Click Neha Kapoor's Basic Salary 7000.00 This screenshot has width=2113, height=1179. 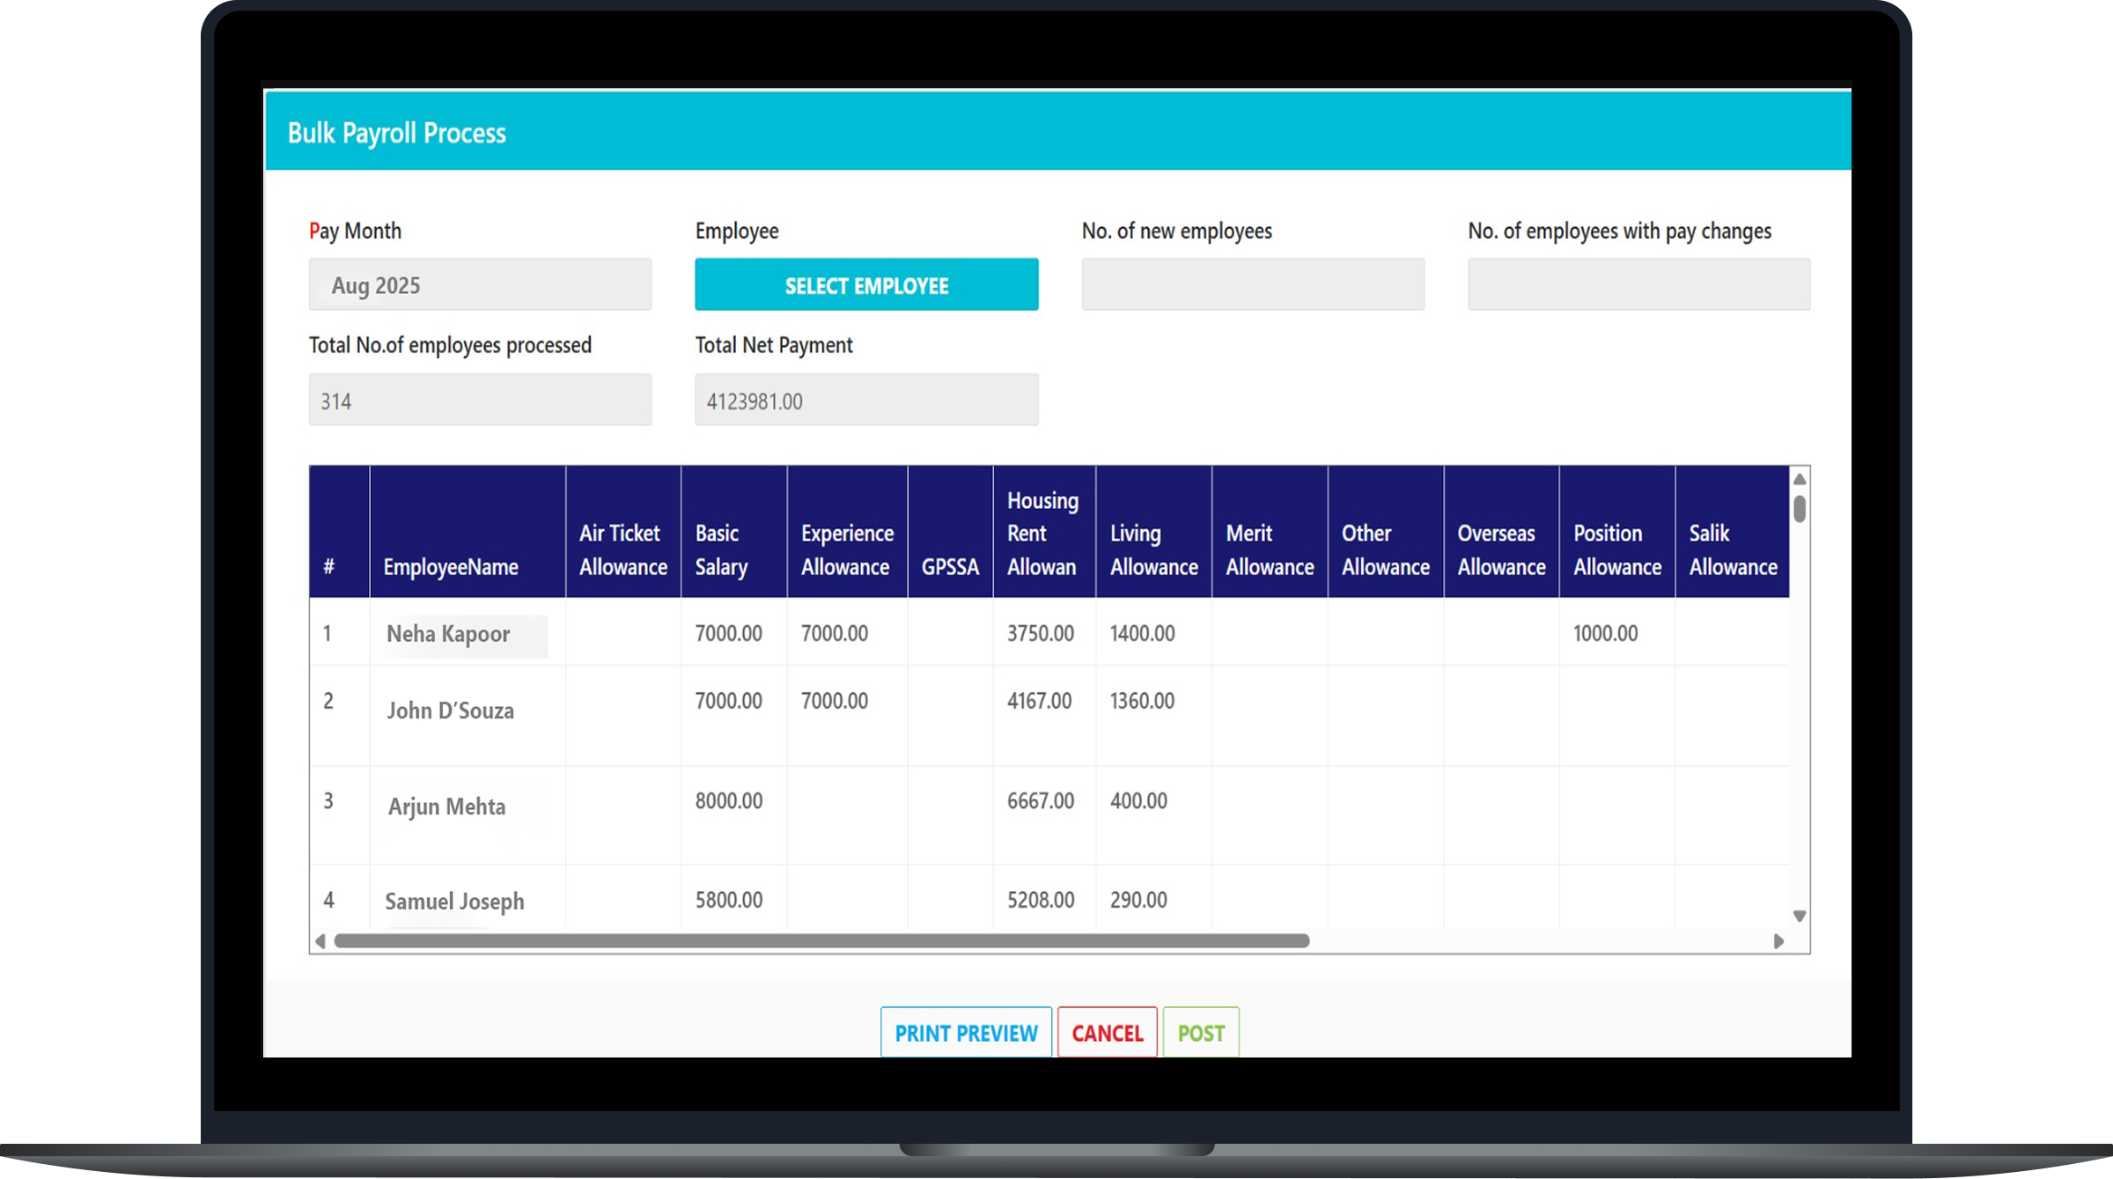[729, 633]
